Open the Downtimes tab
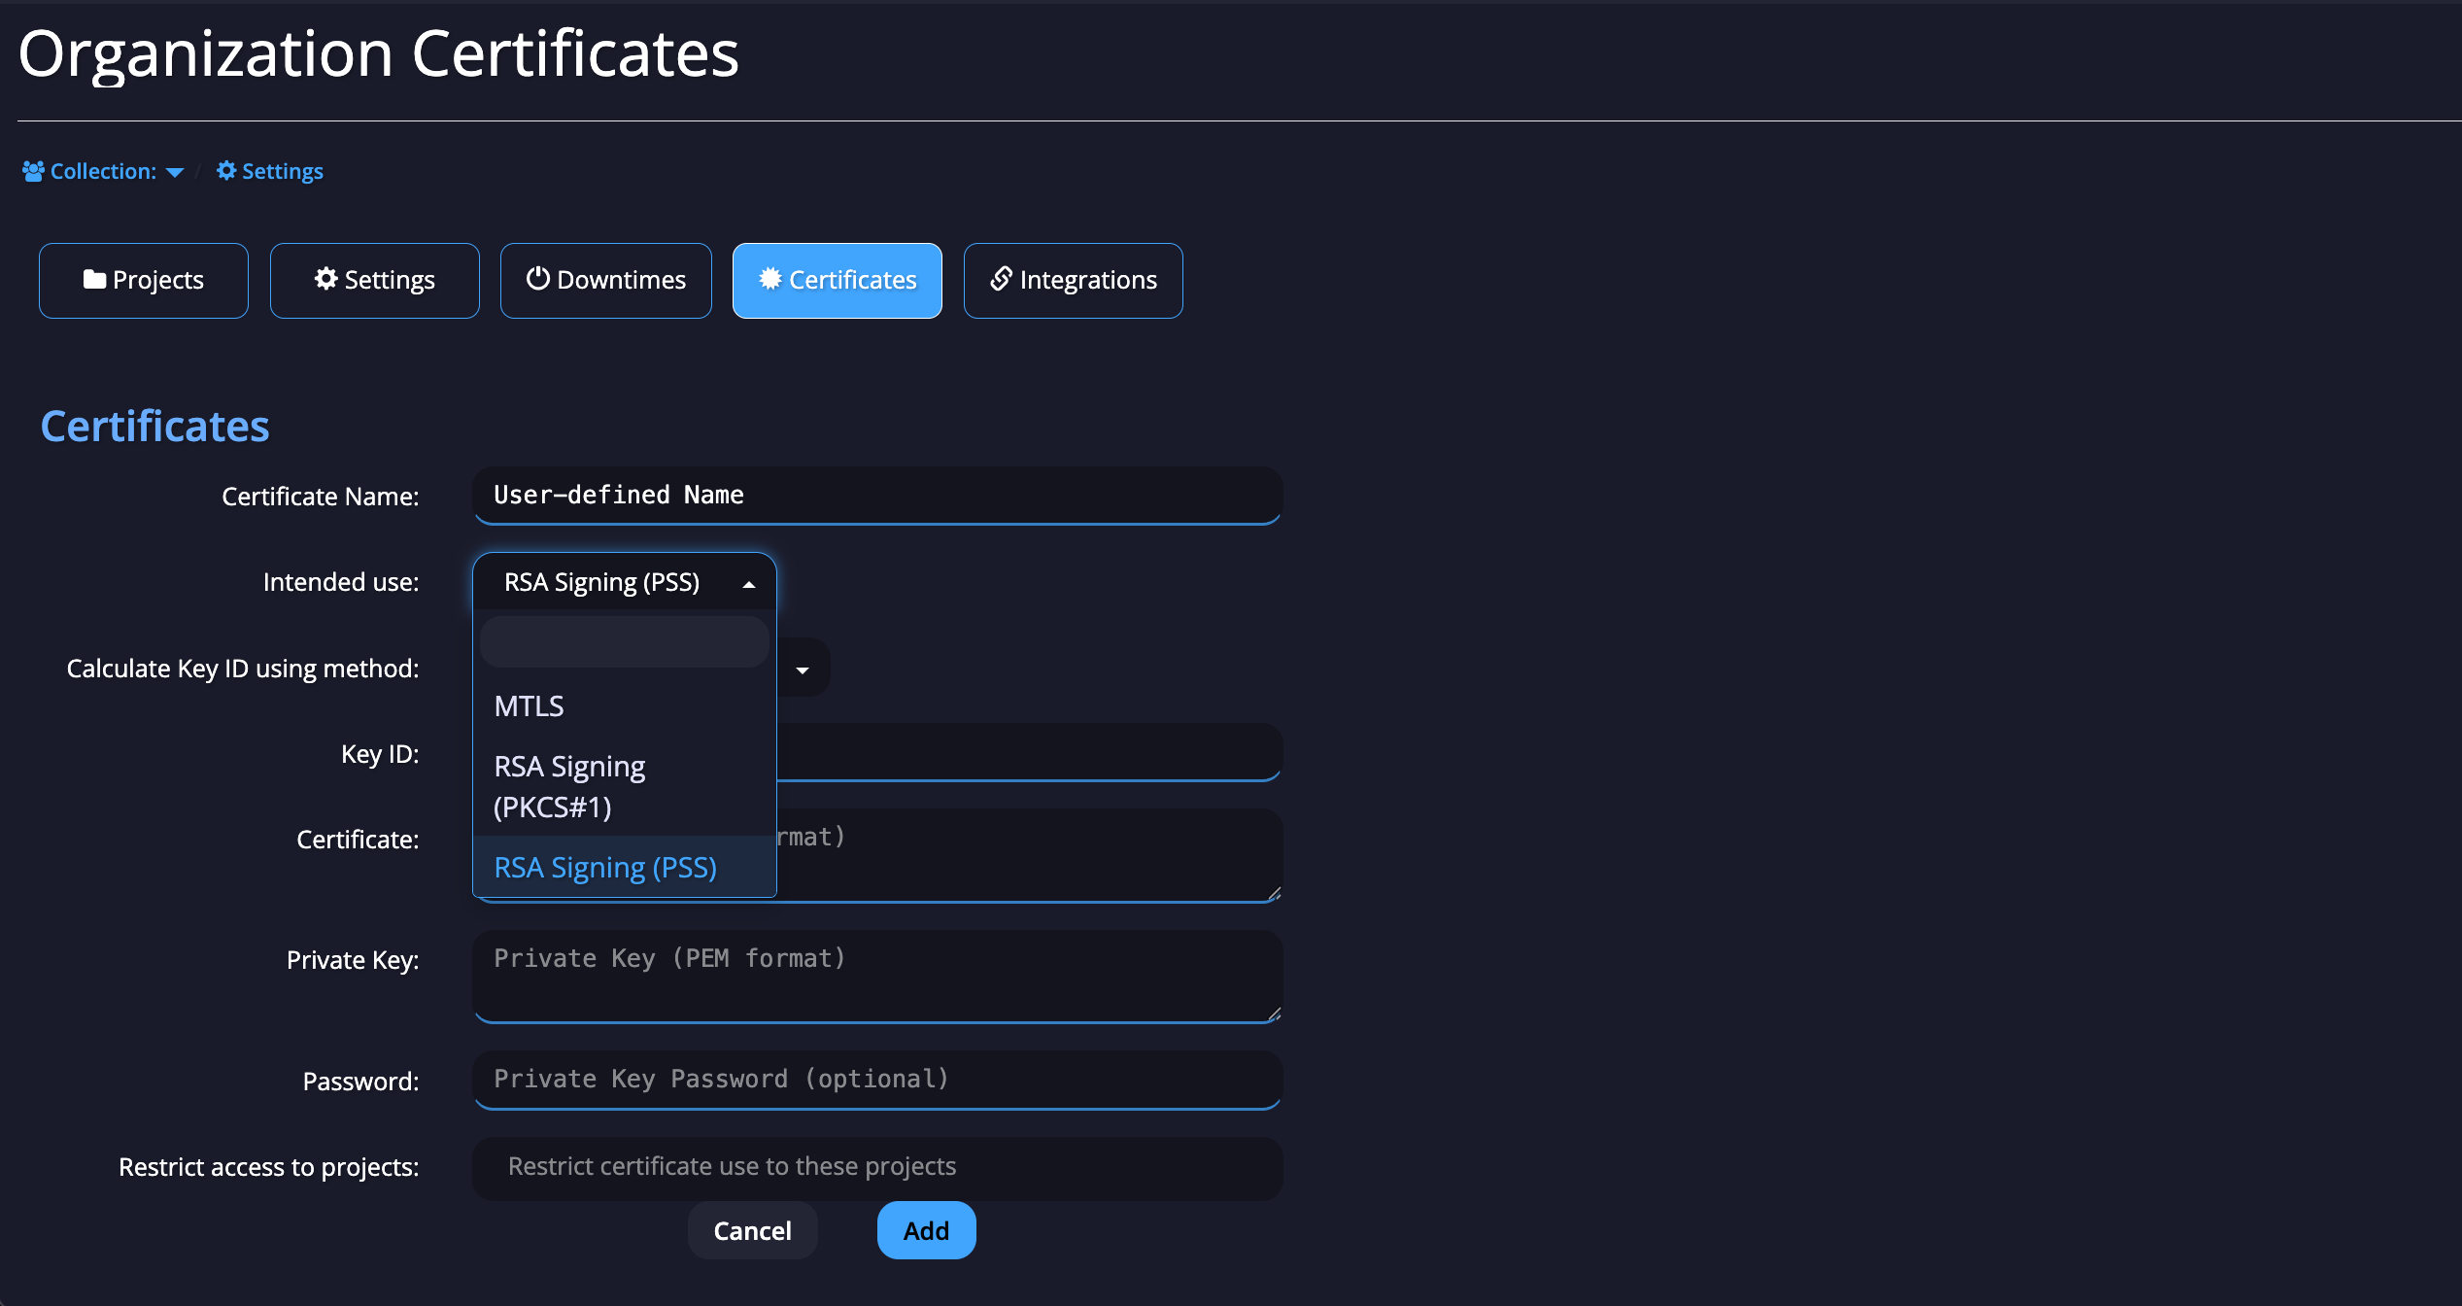Screen dimensions: 2462x1306 point(605,281)
